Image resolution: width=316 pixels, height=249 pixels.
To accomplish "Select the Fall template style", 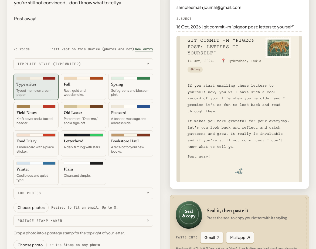I will pyautogui.click(x=83, y=87).
